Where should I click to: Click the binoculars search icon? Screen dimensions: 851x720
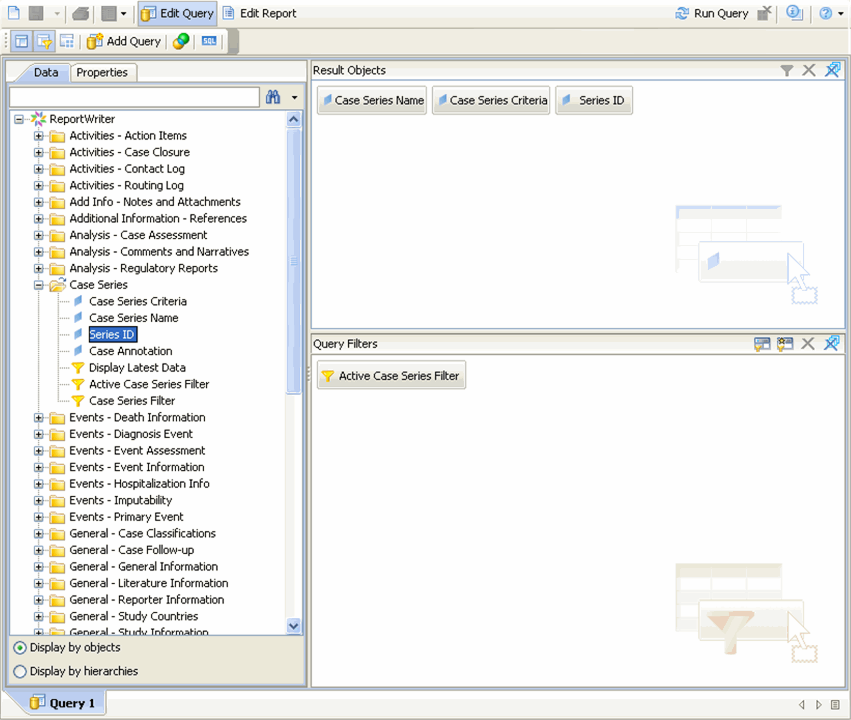(x=273, y=97)
